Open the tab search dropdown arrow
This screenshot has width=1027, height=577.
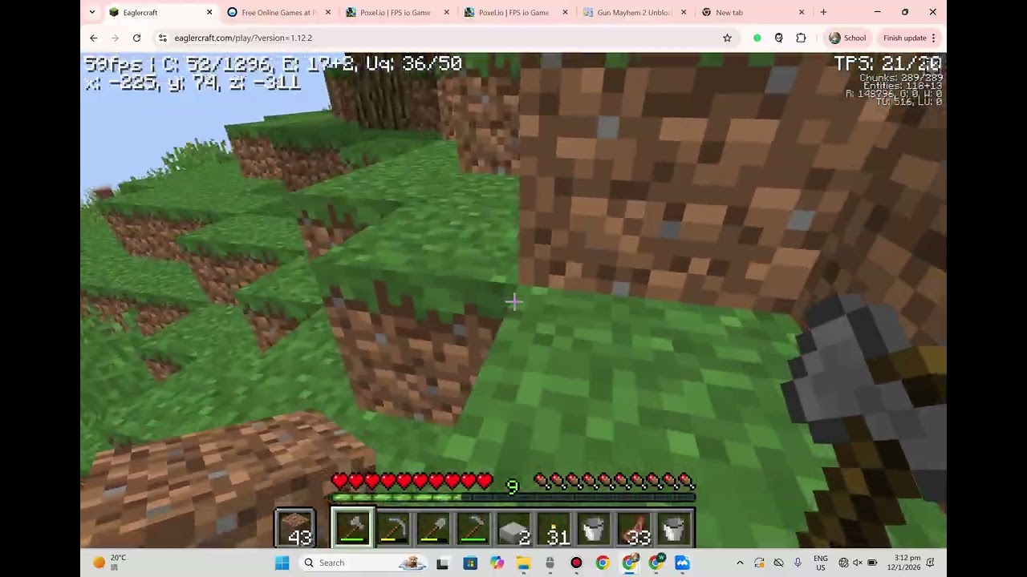tap(92, 12)
